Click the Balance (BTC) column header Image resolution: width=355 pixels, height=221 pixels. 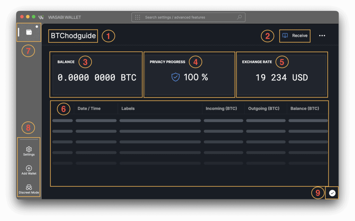click(304, 109)
